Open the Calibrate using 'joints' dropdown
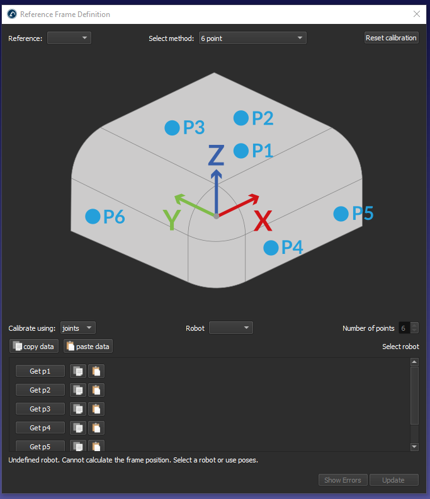 point(78,328)
